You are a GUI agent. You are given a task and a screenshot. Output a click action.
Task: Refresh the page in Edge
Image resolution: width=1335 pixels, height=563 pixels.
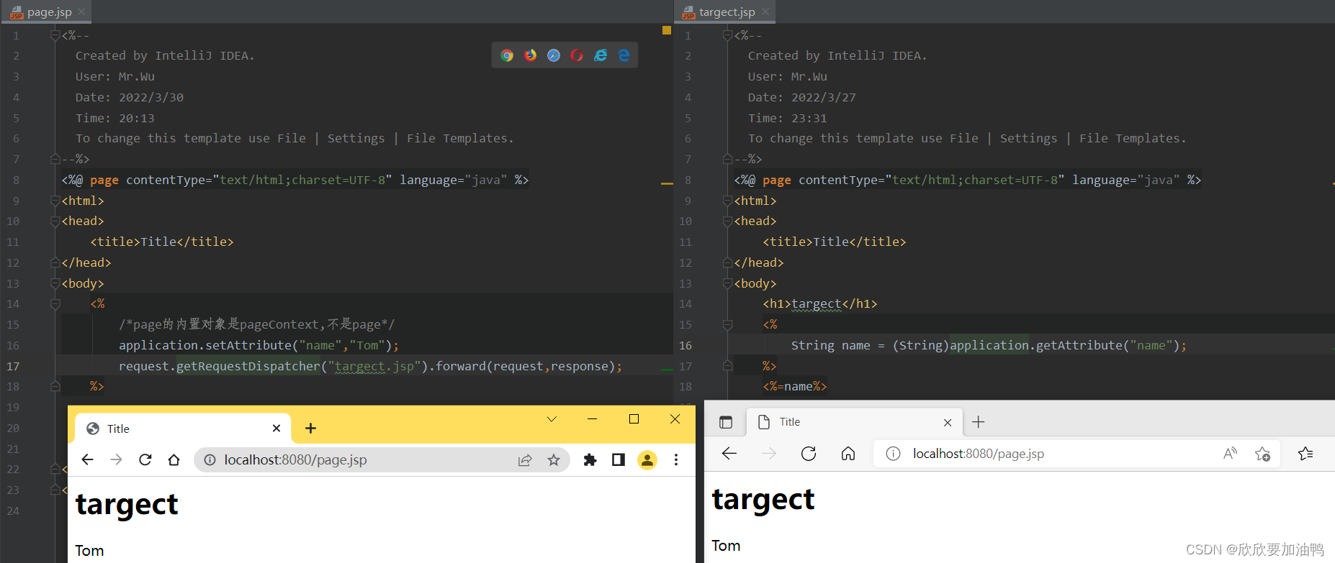point(809,453)
